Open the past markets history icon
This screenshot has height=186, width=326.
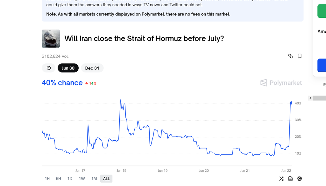[x=49, y=68]
